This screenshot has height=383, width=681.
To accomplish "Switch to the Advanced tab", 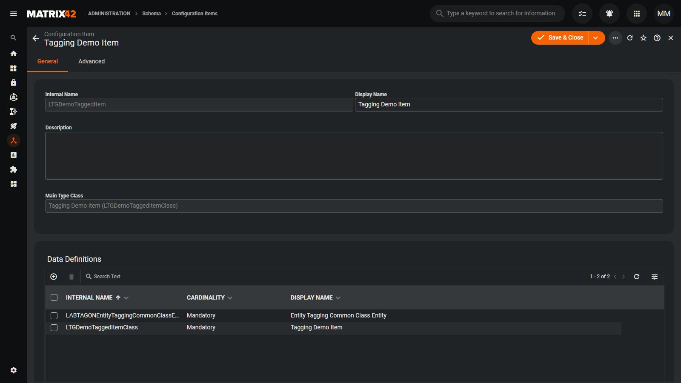I will tap(92, 61).
